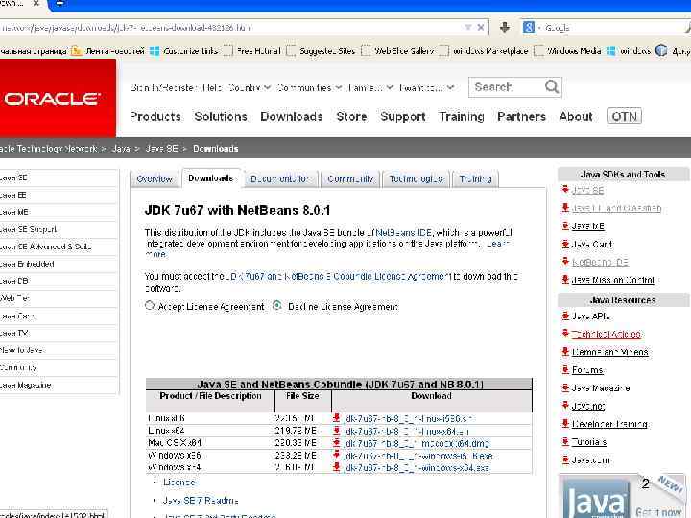Open the Community tab
The width and height of the screenshot is (691, 518).
[x=350, y=178]
